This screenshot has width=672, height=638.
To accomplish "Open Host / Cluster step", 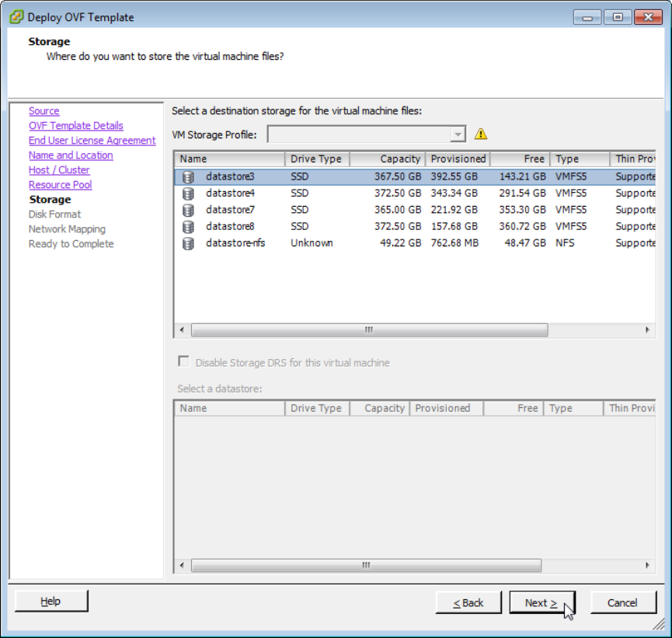I will click(59, 170).
